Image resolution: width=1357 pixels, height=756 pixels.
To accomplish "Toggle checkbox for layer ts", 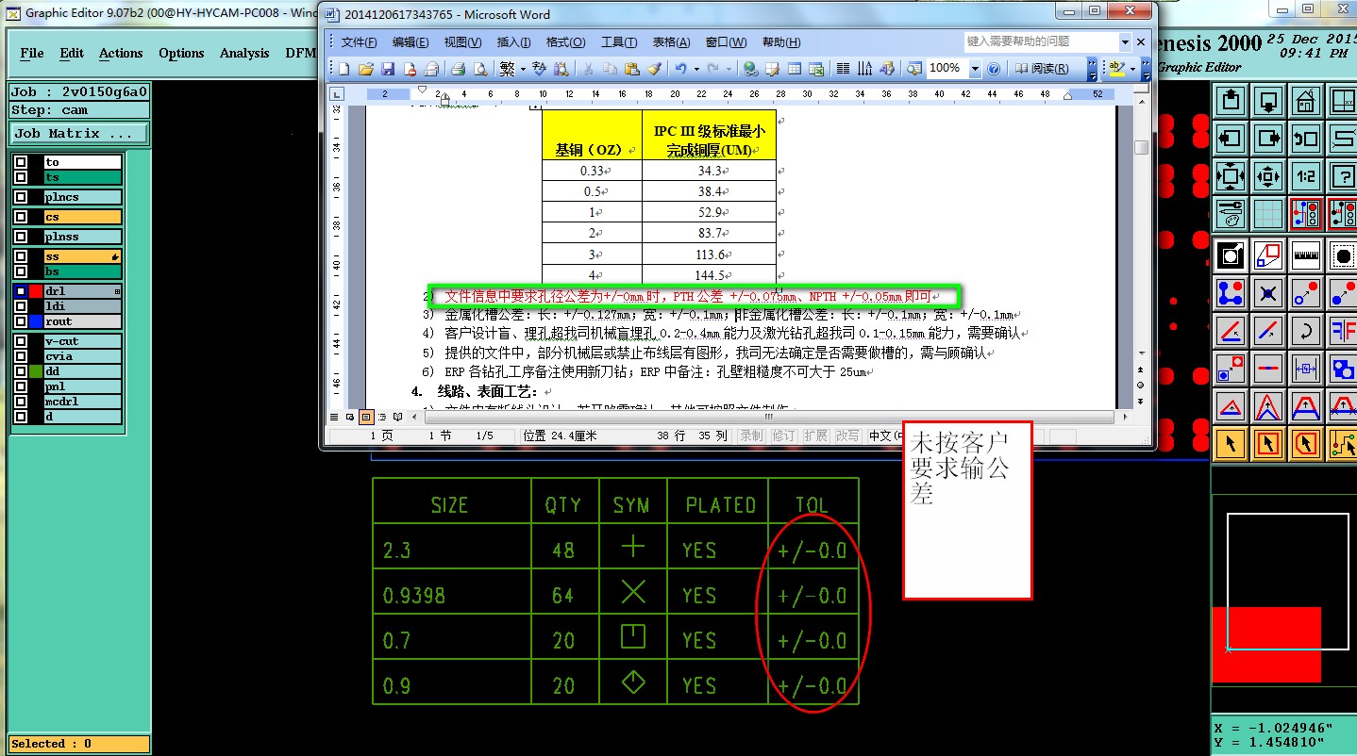I will tap(21, 177).
